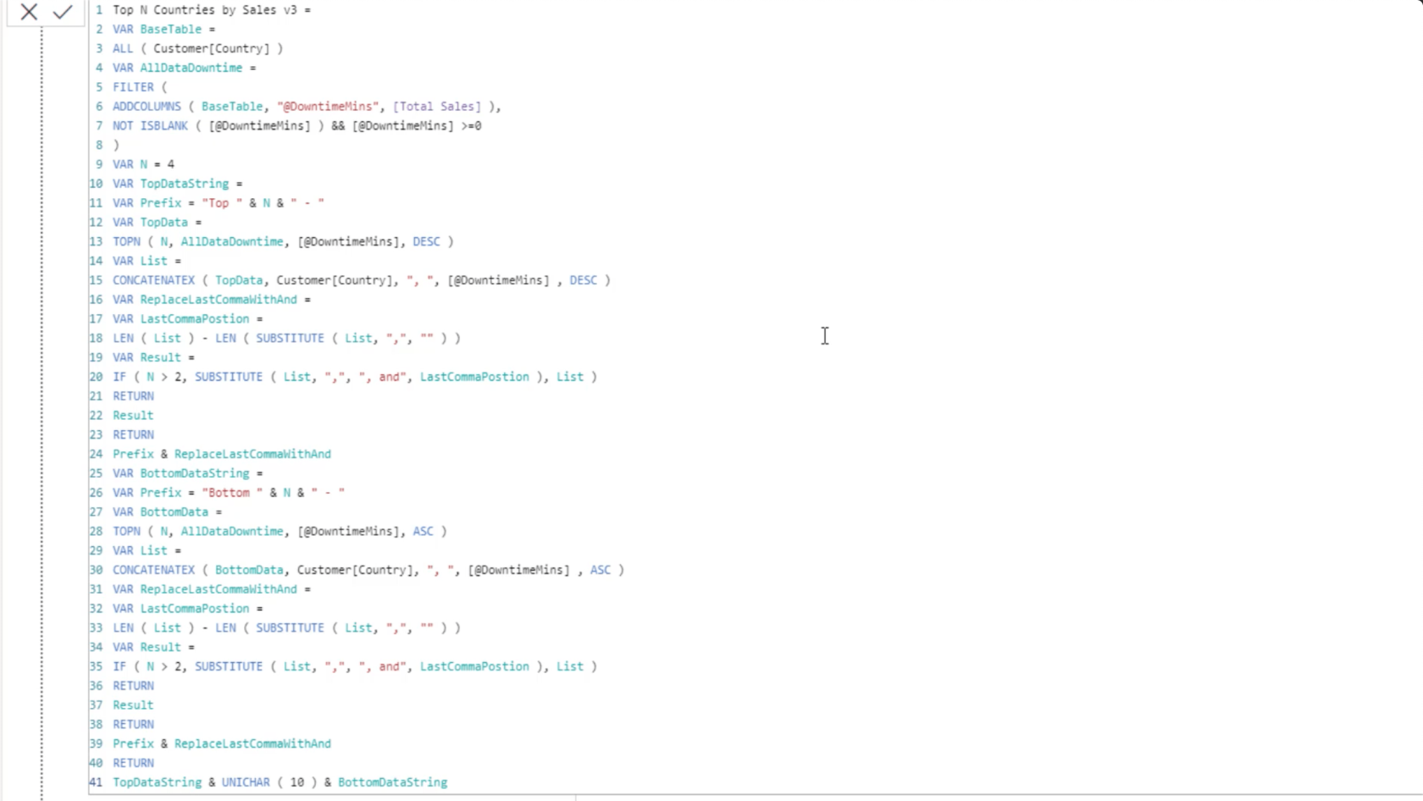Screen dimensions: 1423x801
Task: Click the value 4 after VAR N
Action: point(171,164)
